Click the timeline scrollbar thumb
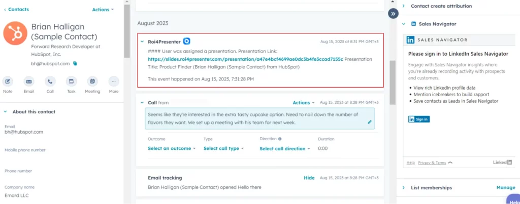This screenshot has width=520, height=204. point(393,83)
